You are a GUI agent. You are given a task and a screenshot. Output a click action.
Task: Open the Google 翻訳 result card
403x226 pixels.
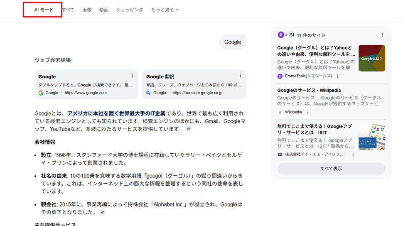coord(194,84)
